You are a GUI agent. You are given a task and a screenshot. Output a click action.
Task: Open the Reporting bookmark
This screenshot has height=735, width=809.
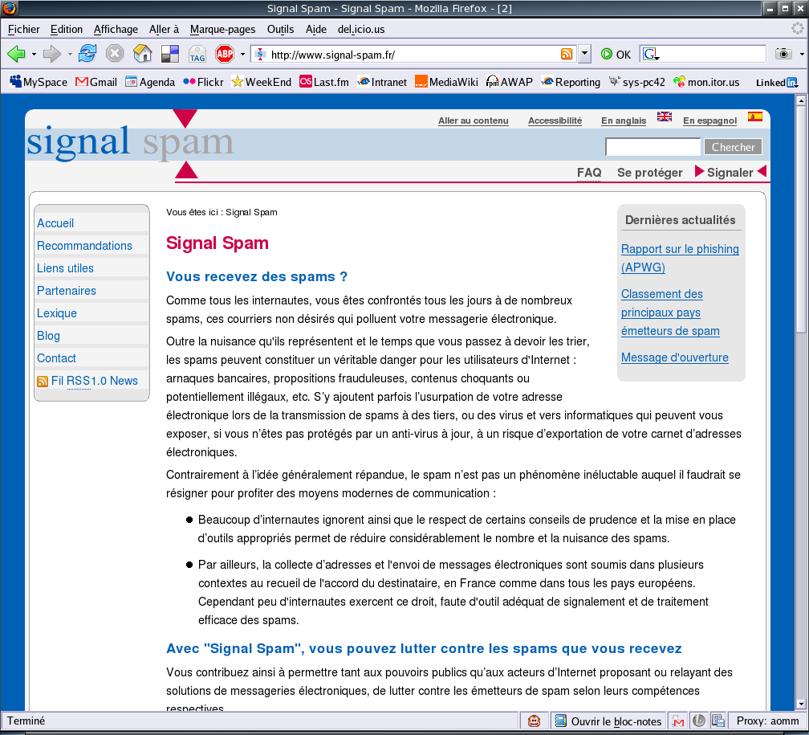pyautogui.click(x=571, y=82)
